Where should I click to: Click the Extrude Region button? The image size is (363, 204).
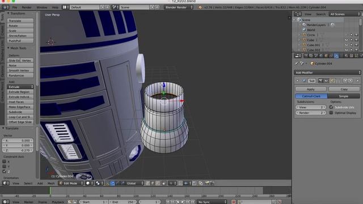(x=20, y=92)
